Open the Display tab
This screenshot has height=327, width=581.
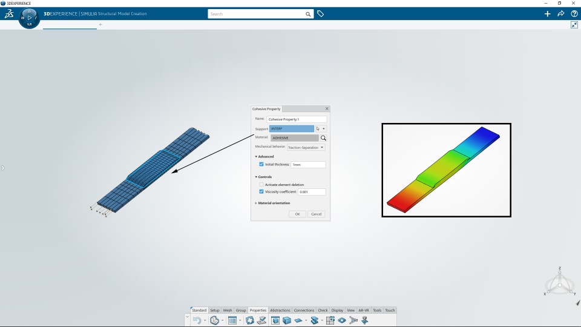point(337,310)
